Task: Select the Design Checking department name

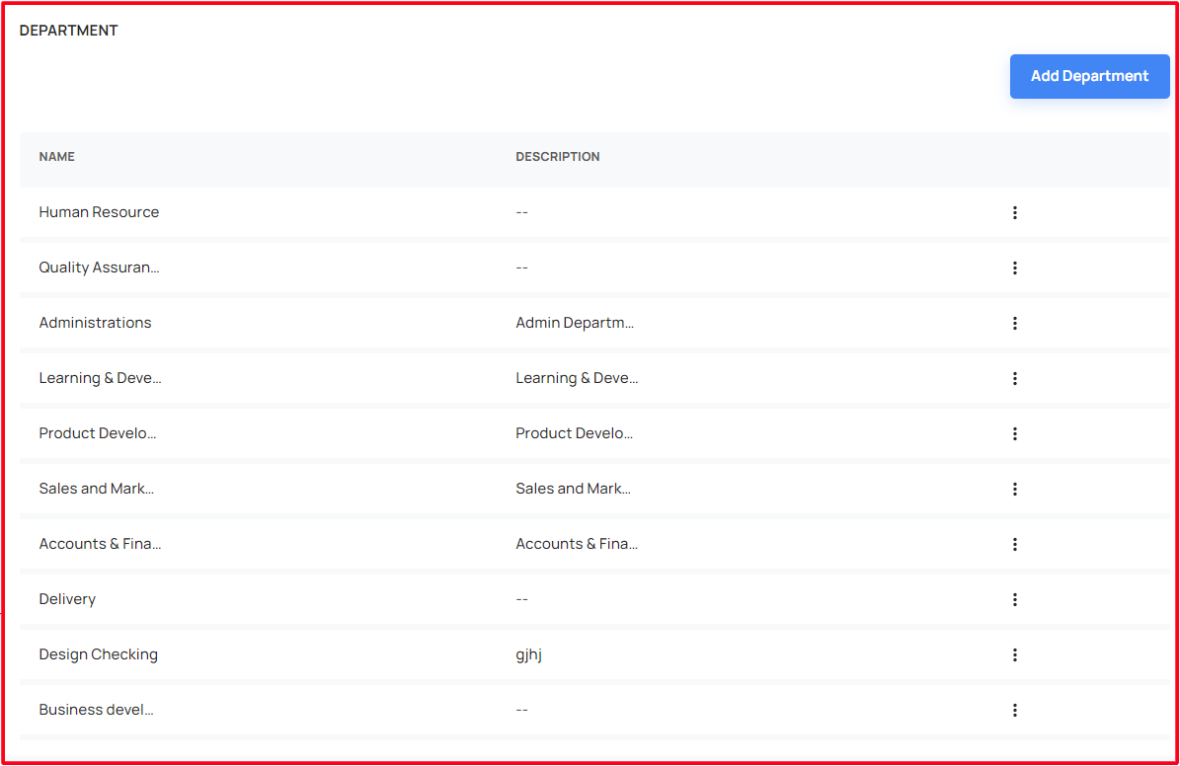Action: point(98,654)
